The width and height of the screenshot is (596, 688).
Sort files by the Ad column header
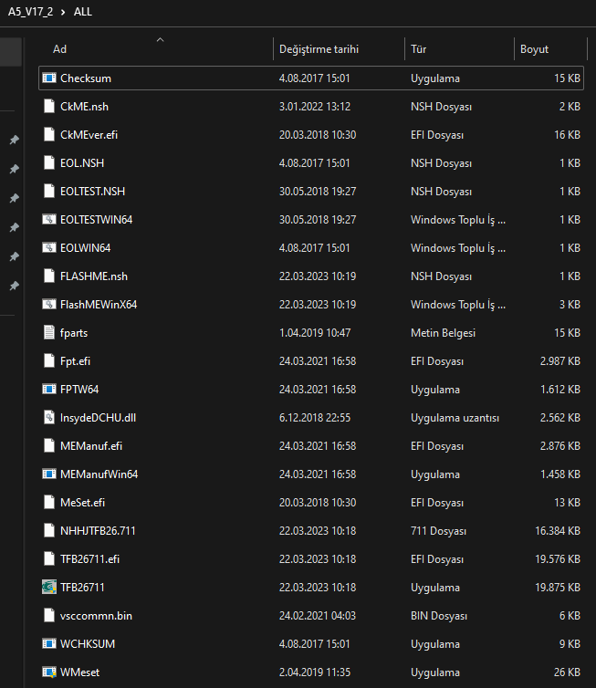pyautogui.click(x=59, y=49)
